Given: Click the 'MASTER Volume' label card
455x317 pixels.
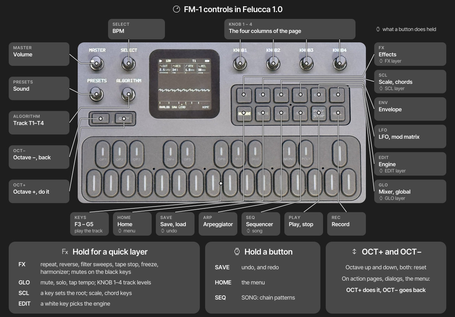Looking at the screenshot, I should [39, 54].
